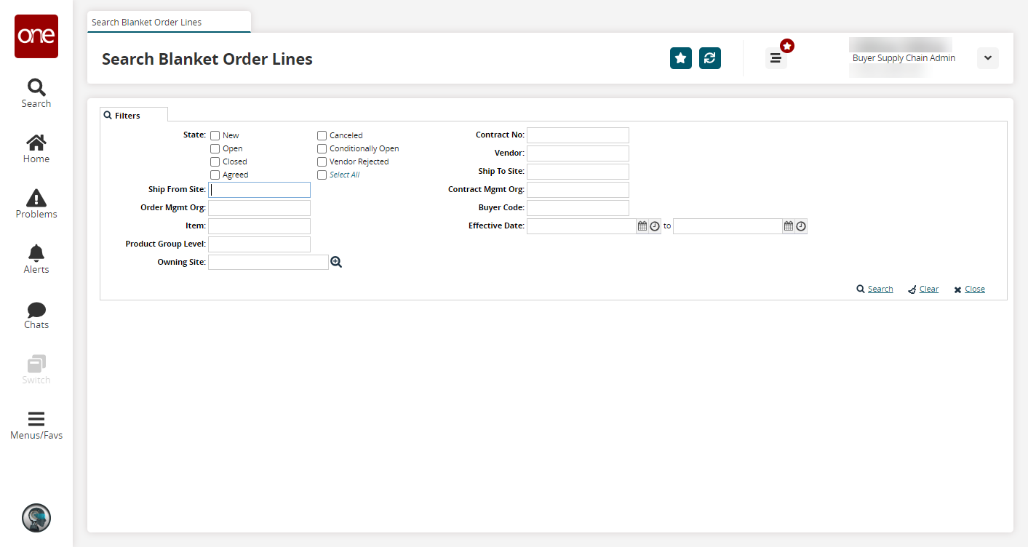Click the favorite star icon in header

(680, 58)
